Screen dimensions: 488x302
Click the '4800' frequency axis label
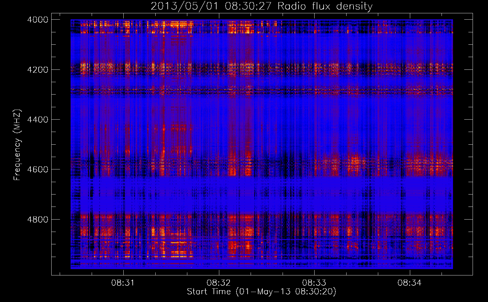pos(38,220)
